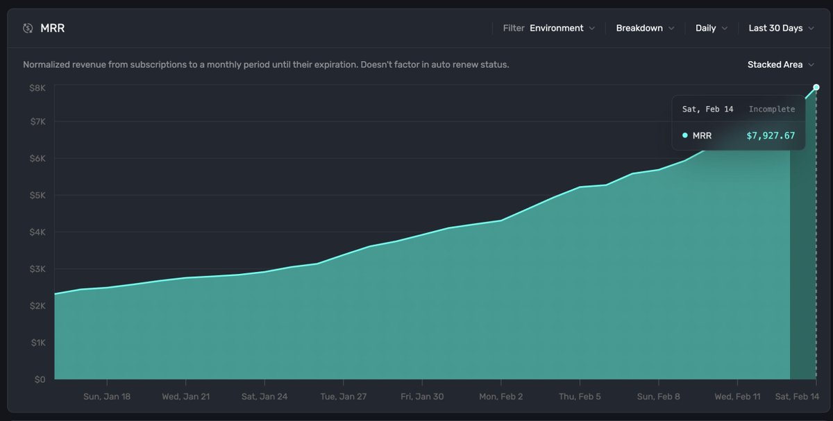The image size is (833, 421).
Task: Click the $7K y-axis label
Action: click(37, 121)
